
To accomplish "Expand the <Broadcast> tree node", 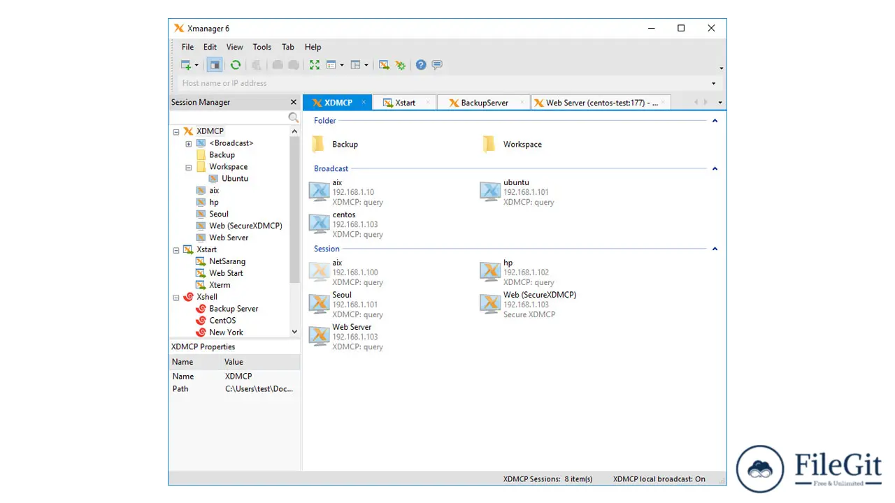I will (x=189, y=143).
